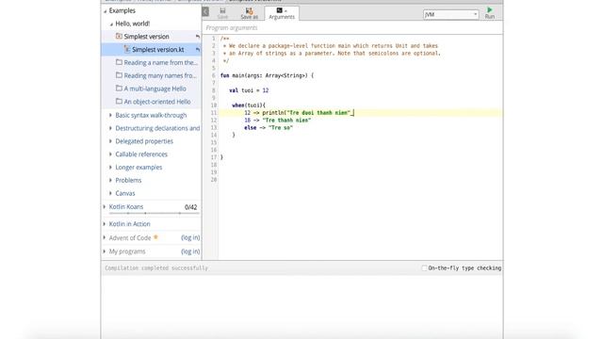Expand Callable references section
This screenshot has height=339, width=603.
110,154
